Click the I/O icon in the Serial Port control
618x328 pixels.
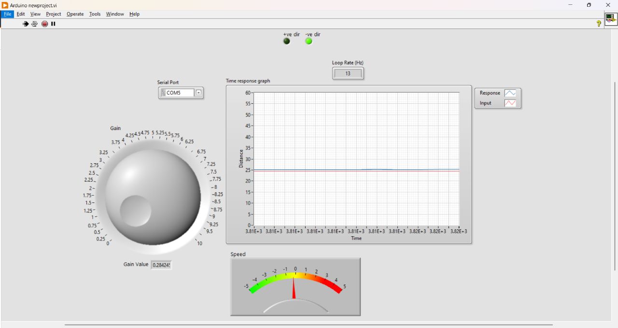pyautogui.click(x=163, y=93)
